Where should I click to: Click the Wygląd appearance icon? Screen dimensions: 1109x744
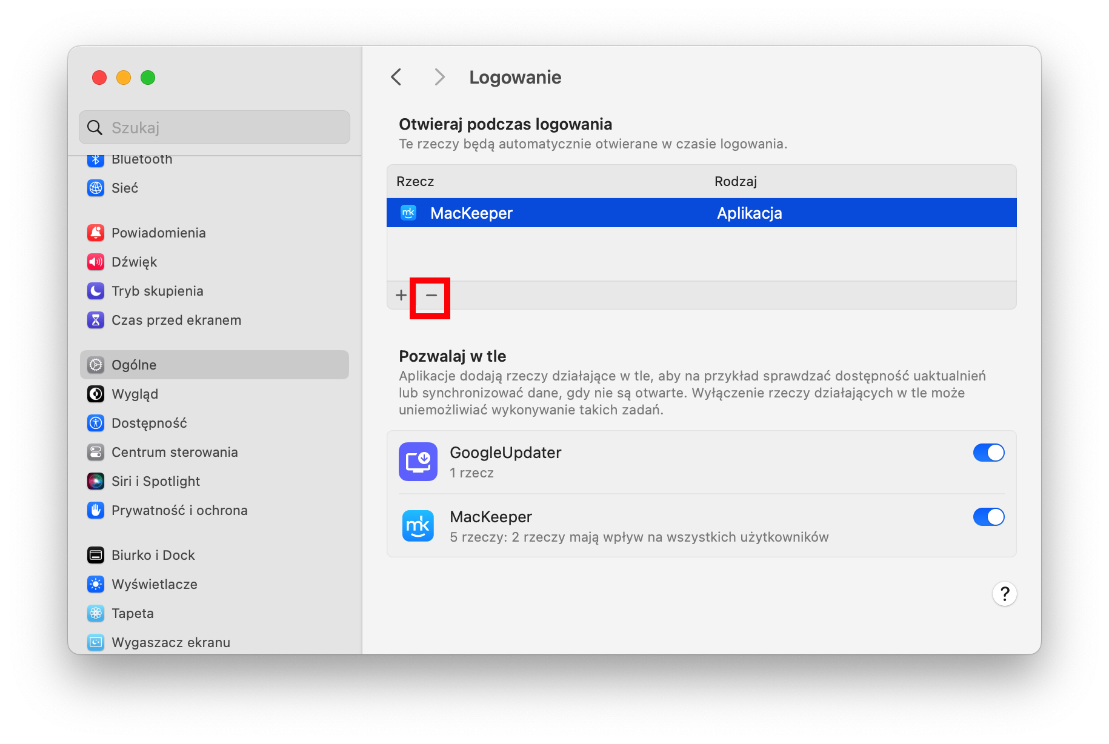96,394
